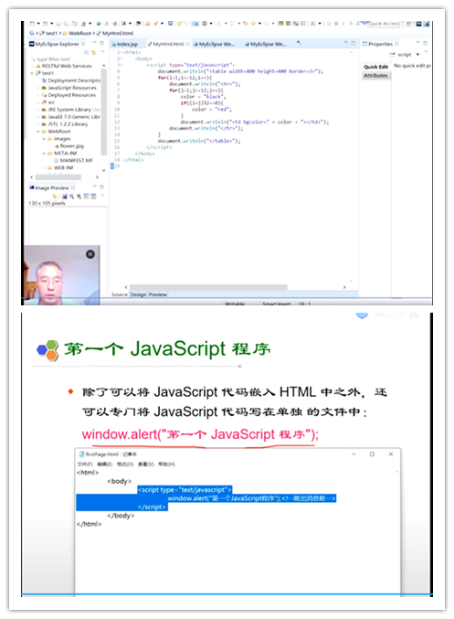Open the Preview tab below the editor

tap(157, 294)
